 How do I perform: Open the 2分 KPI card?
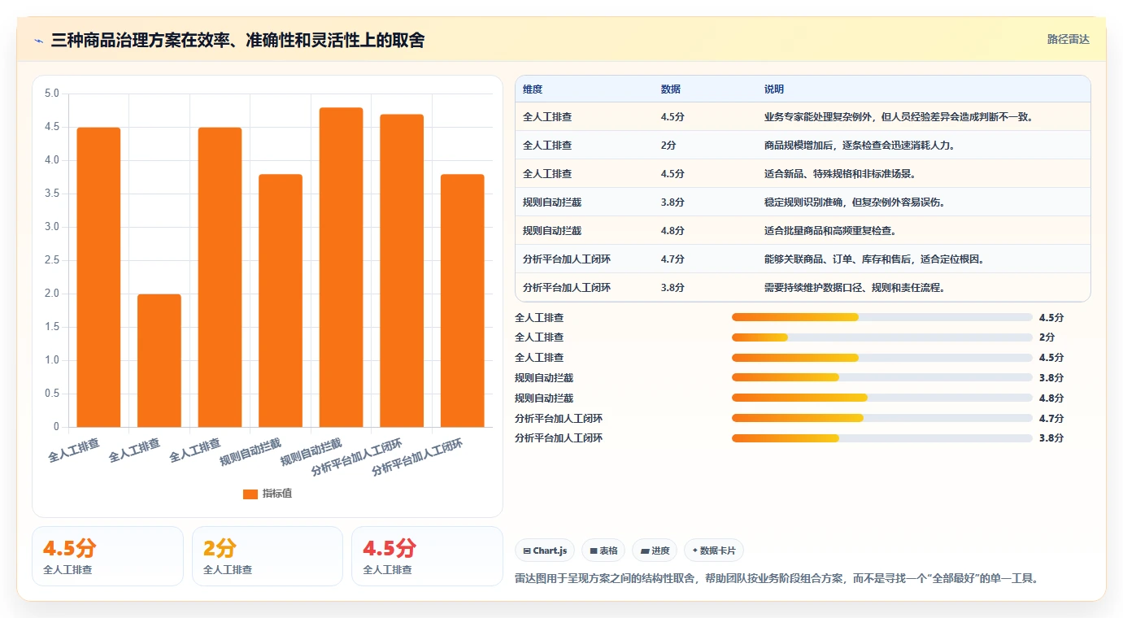[x=268, y=556]
